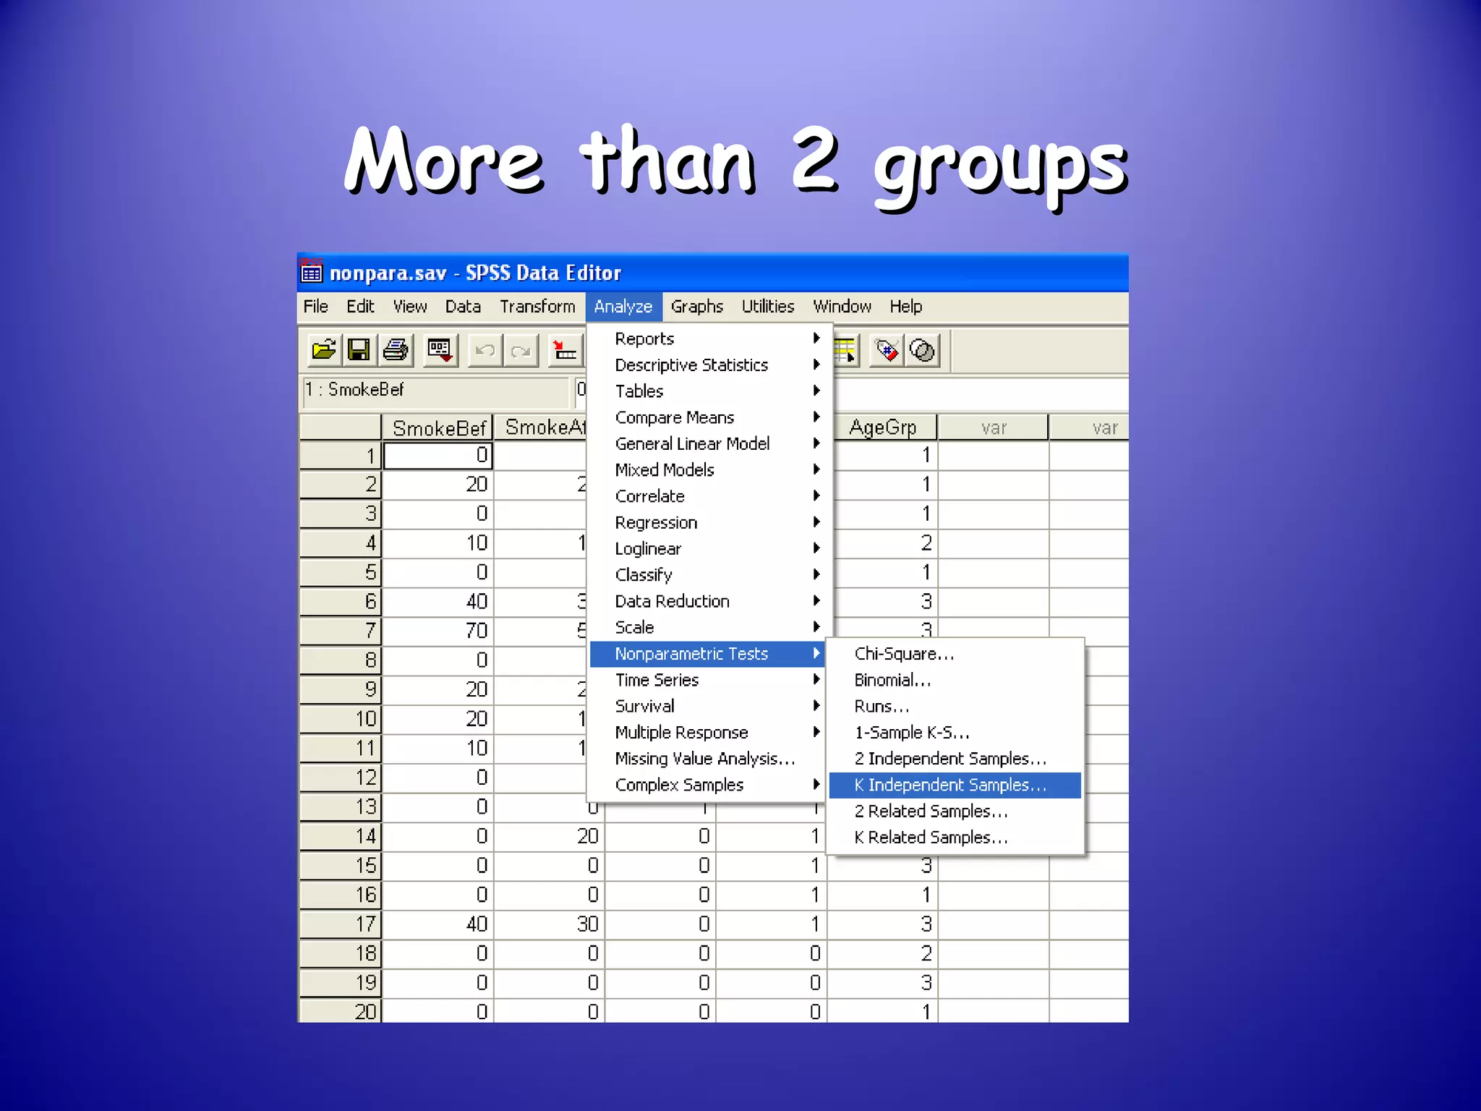The height and width of the screenshot is (1111, 1481).
Task: Expand the Correlate submenu
Action: [709, 496]
